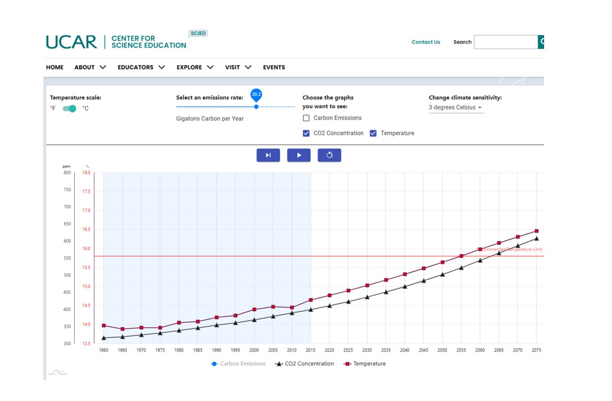The height and width of the screenshot is (401, 612).
Task: Toggle the Temperature legend item
Action: click(x=364, y=364)
